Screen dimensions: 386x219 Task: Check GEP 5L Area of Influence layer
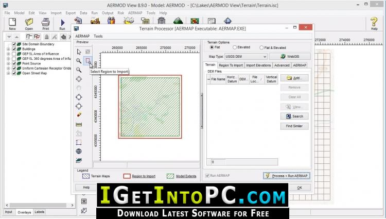pos(14,54)
